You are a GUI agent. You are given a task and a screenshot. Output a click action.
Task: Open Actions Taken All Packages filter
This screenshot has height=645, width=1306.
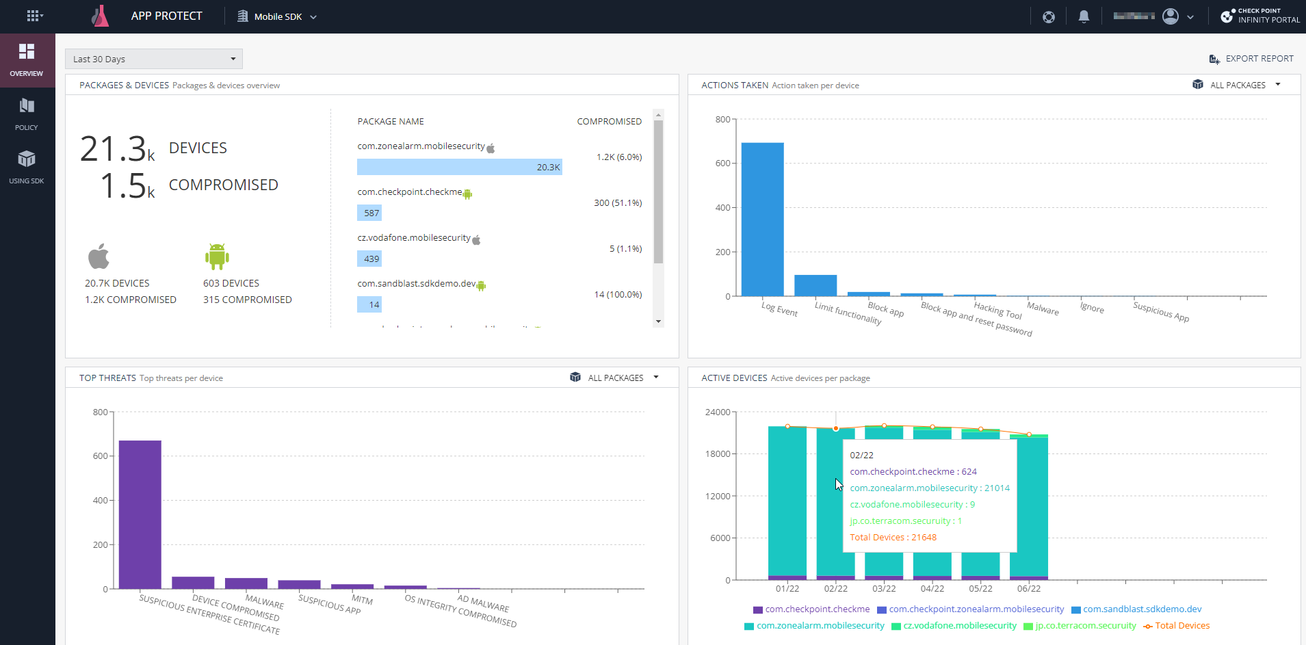pos(1237,85)
